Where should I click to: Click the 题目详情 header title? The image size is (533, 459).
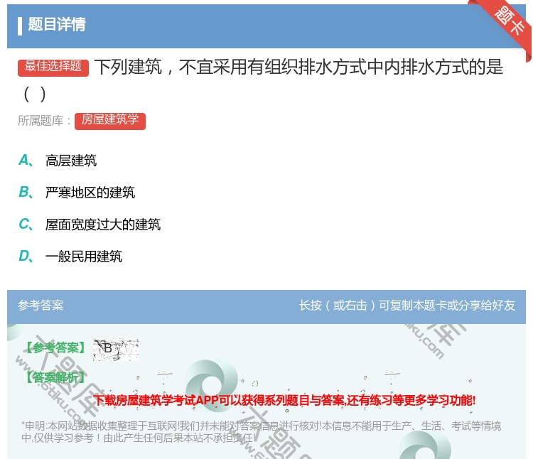click(57, 25)
